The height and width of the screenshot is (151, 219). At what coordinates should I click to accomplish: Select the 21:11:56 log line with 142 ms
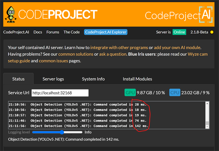78,126
